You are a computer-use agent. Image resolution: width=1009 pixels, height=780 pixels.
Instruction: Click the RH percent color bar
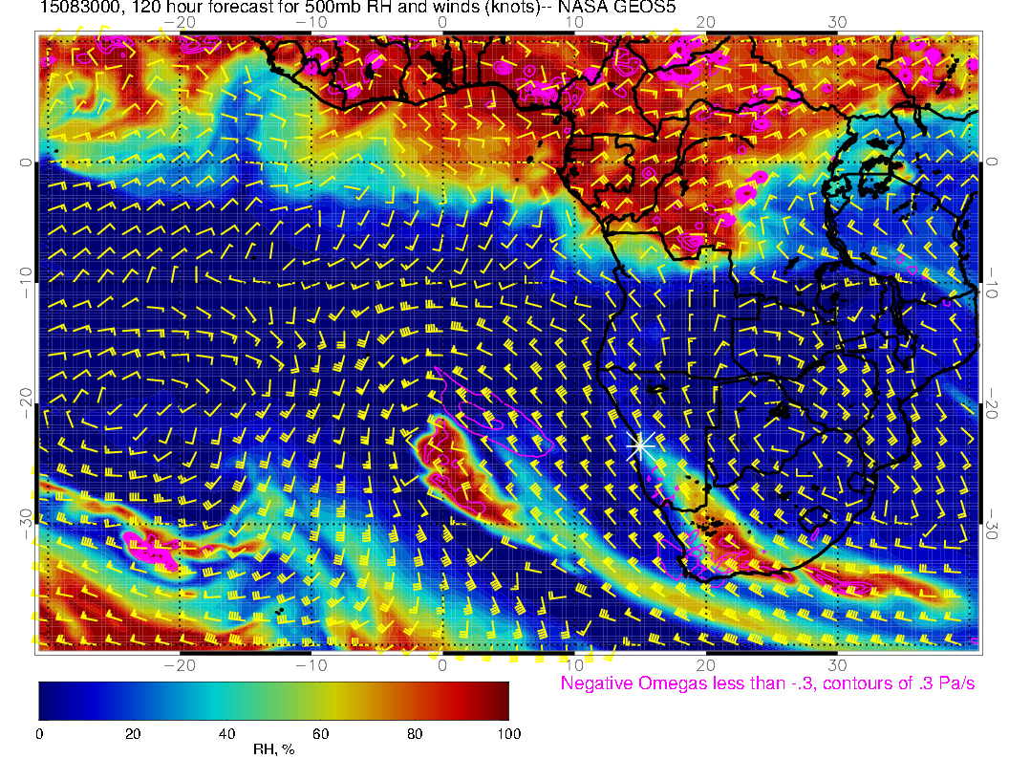click(274, 701)
